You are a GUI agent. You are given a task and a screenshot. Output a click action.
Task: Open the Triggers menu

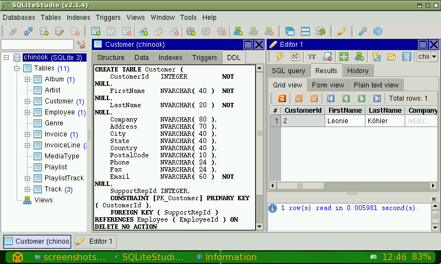pos(108,18)
